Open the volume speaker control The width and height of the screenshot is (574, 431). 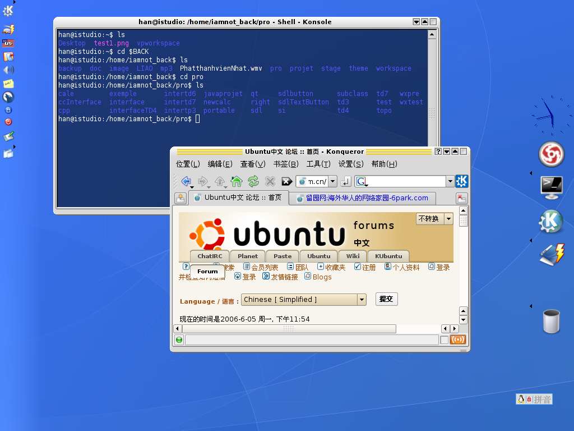[x=8, y=70]
